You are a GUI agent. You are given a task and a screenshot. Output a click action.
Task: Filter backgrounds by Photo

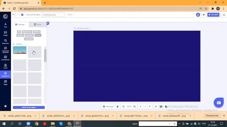(x=38, y=35)
